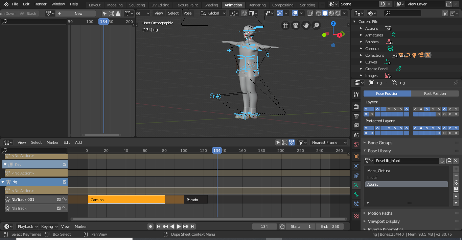
Task: Expand the Bone Groups panel
Action: coord(380,143)
